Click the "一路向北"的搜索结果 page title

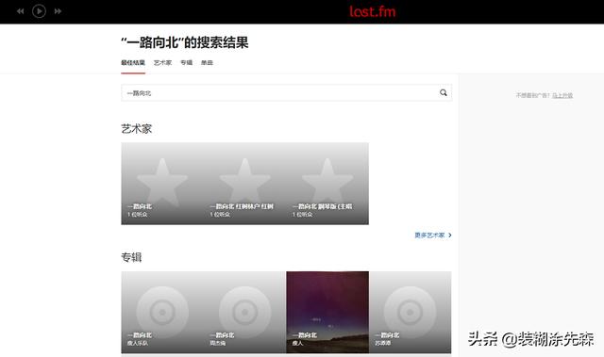tap(185, 42)
